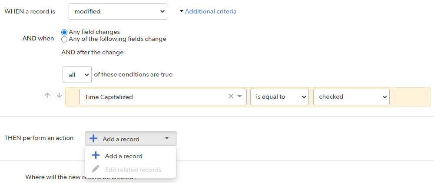Click the Additional criteria link
The height and width of the screenshot is (183, 434).
211,12
